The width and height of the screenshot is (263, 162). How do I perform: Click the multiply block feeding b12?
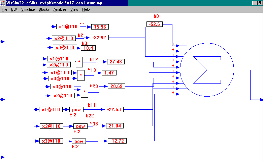pos(79,62)
